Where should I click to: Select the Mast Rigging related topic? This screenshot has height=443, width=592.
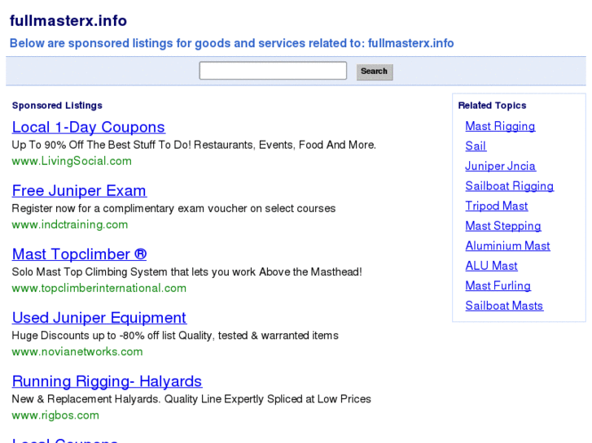[500, 126]
